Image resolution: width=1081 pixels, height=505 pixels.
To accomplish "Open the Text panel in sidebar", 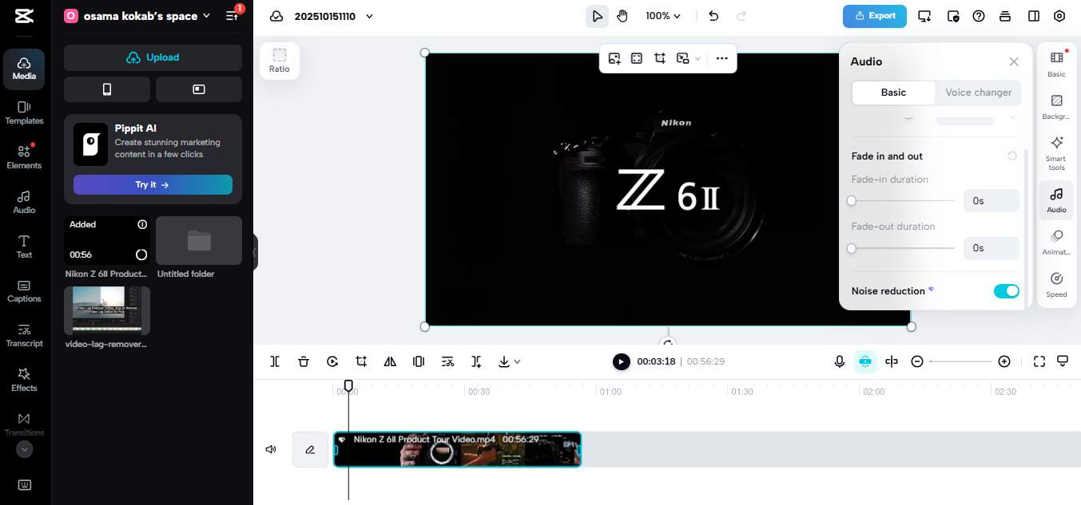I will (x=24, y=246).
